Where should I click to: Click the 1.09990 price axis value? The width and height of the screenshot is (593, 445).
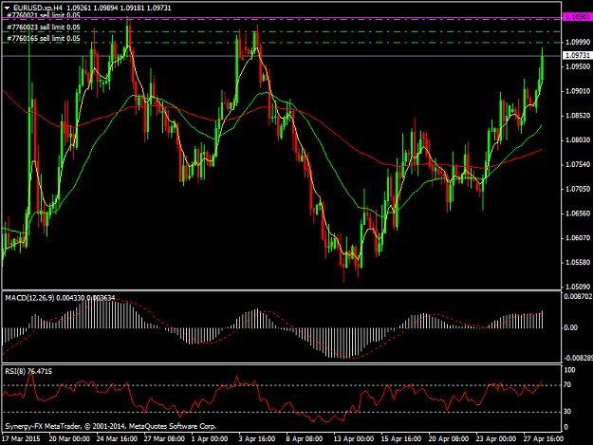pos(578,42)
